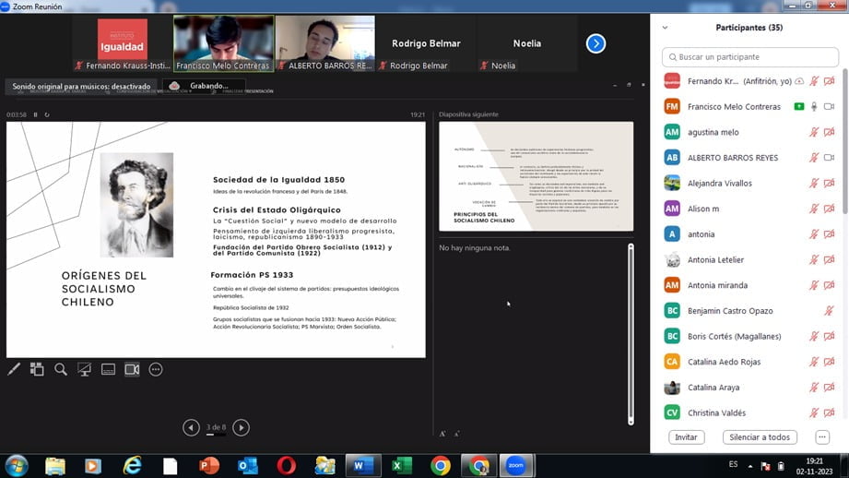Screen dimensions: 849x478
Task: Go back to the previous slide
Action: (x=191, y=427)
